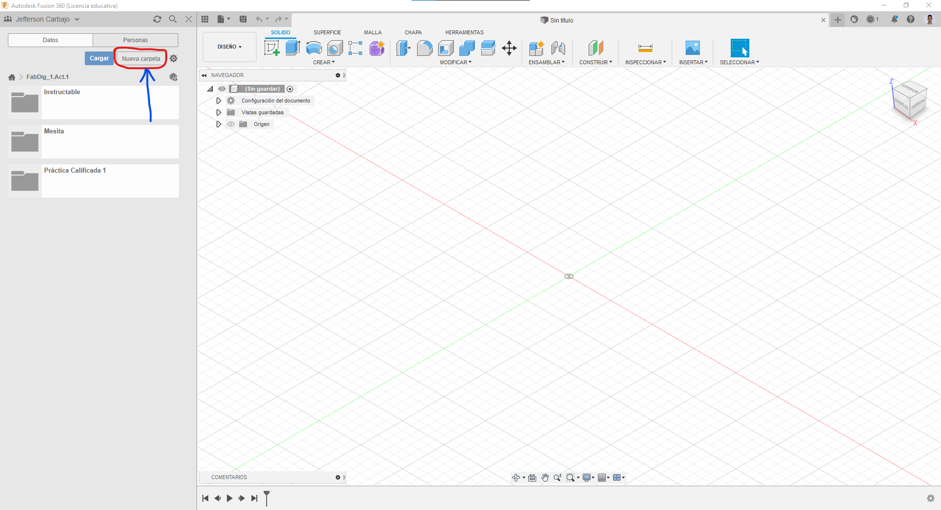Select the Press Pull tool

click(403, 48)
